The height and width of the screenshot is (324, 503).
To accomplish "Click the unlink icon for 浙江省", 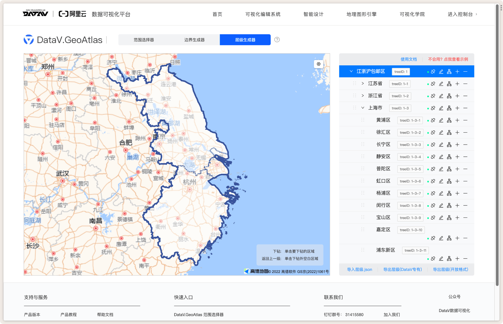I will [433, 96].
